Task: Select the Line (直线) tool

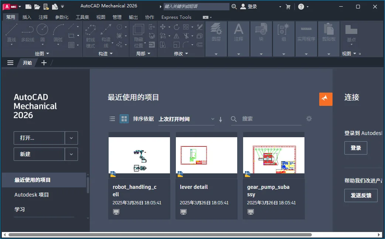Action: tap(11, 34)
